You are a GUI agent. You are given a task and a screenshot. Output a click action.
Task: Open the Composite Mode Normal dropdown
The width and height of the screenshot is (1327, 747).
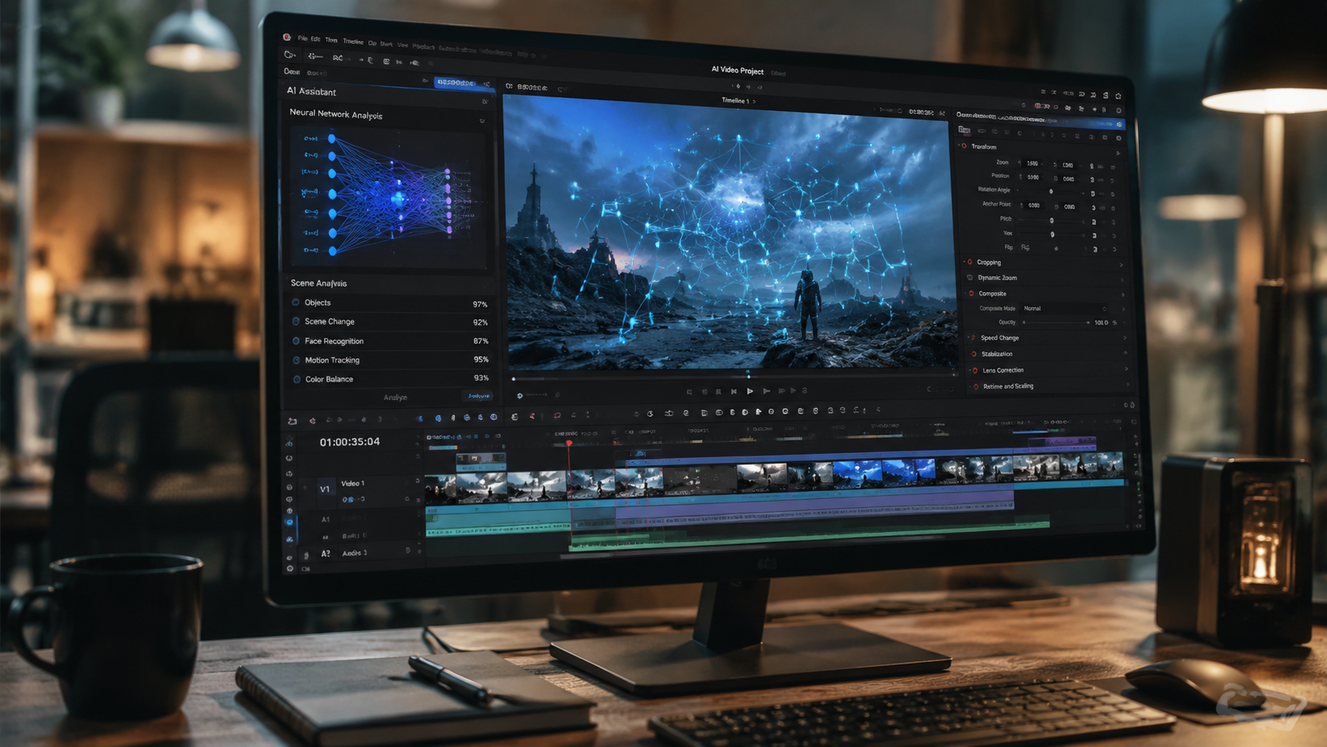[1064, 309]
